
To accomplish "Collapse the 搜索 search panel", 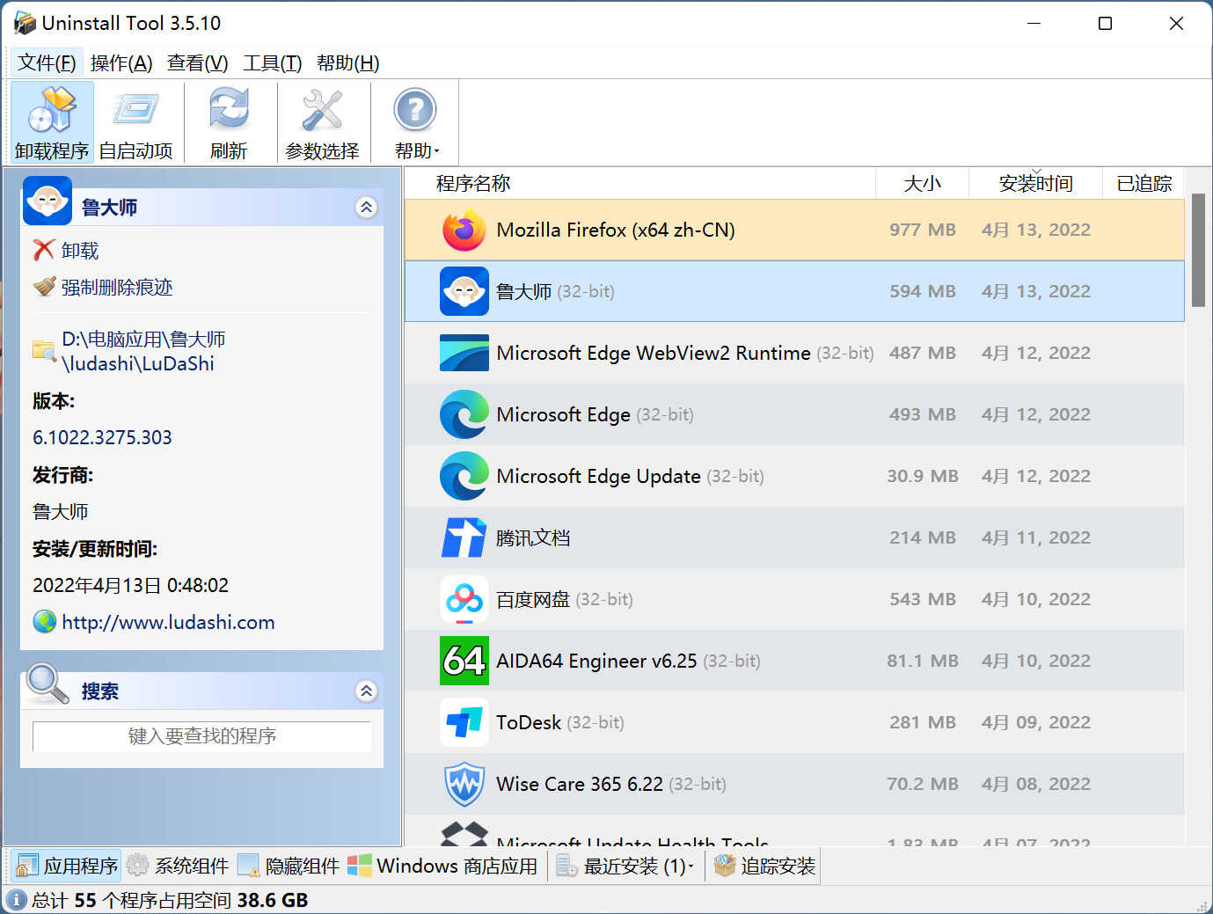I will click(366, 691).
